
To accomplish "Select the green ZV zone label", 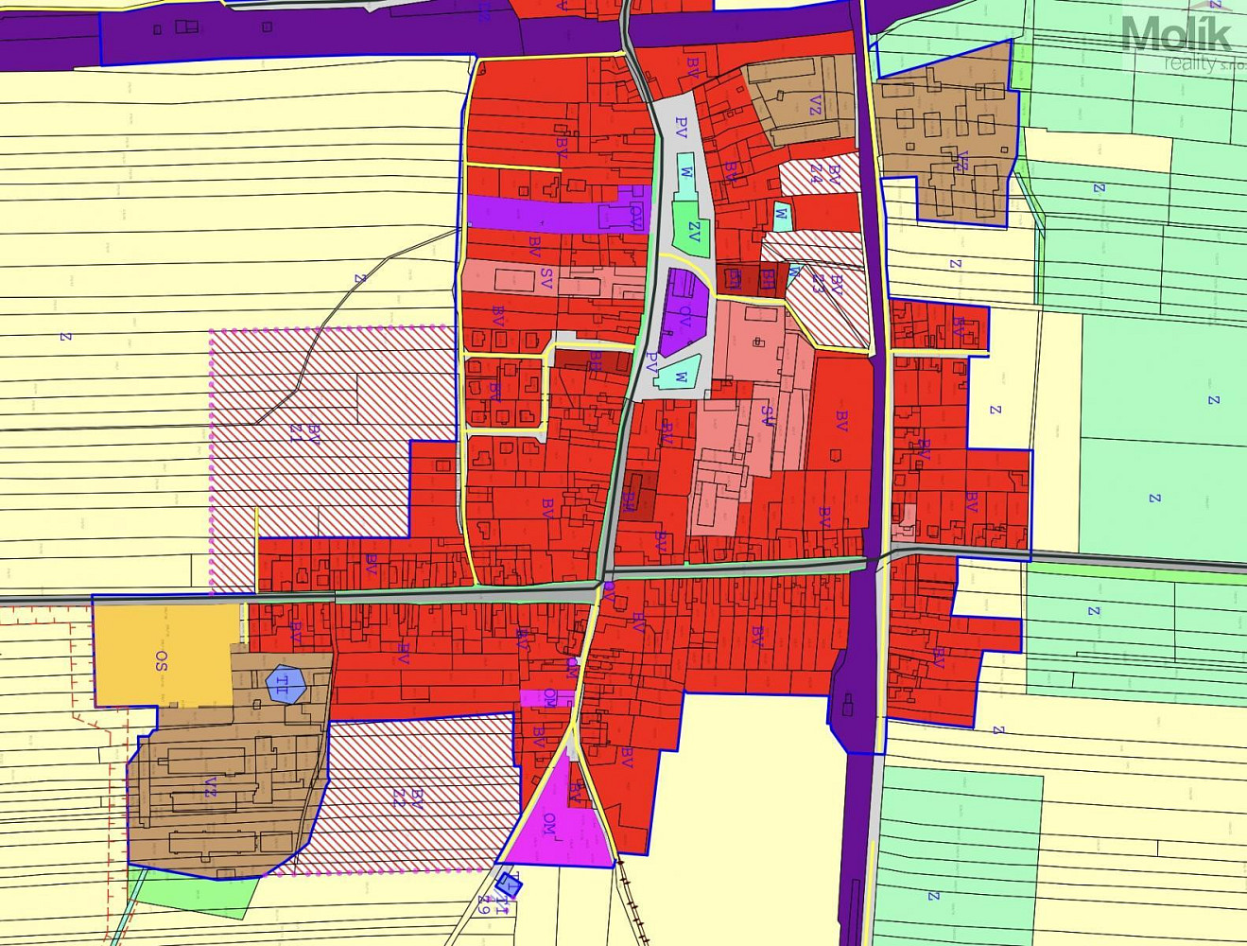I will pyautogui.click(x=694, y=232).
